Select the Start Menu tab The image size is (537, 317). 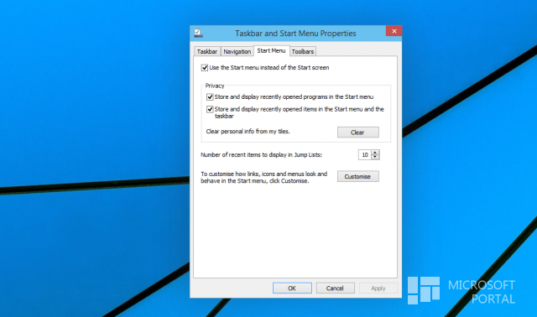tap(271, 50)
